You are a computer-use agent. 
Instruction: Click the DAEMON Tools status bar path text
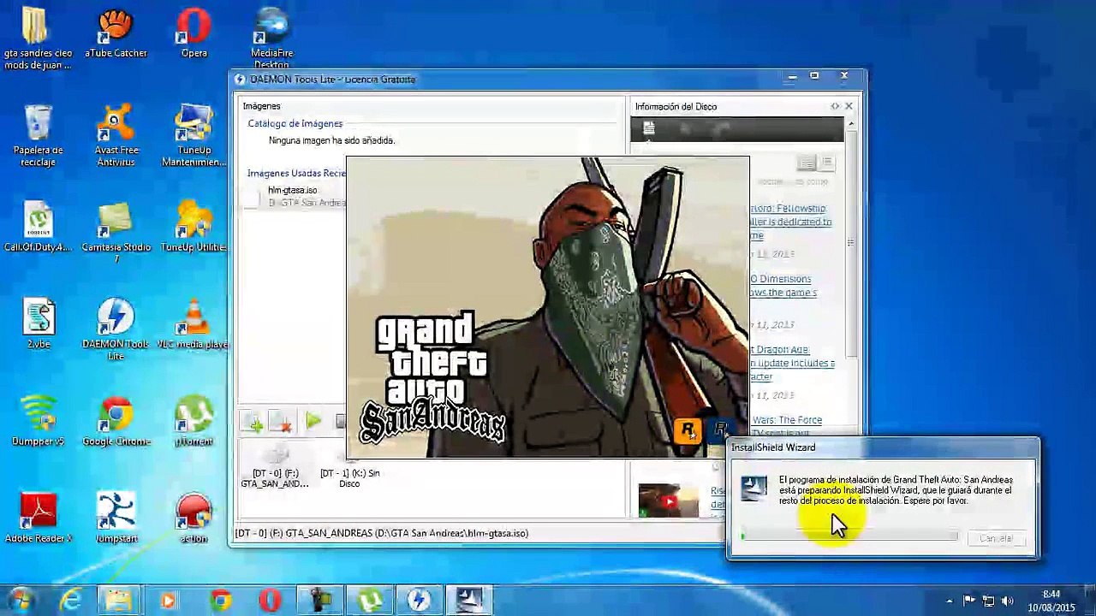(382, 533)
